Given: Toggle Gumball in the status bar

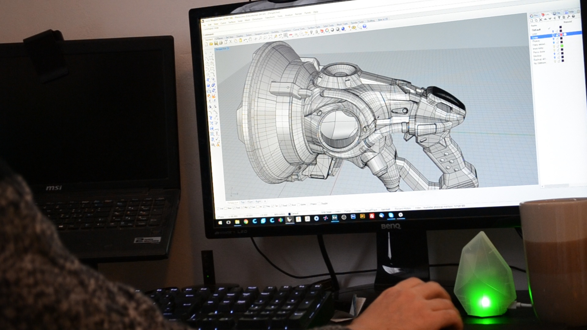Looking at the screenshot, I should click(x=386, y=209).
